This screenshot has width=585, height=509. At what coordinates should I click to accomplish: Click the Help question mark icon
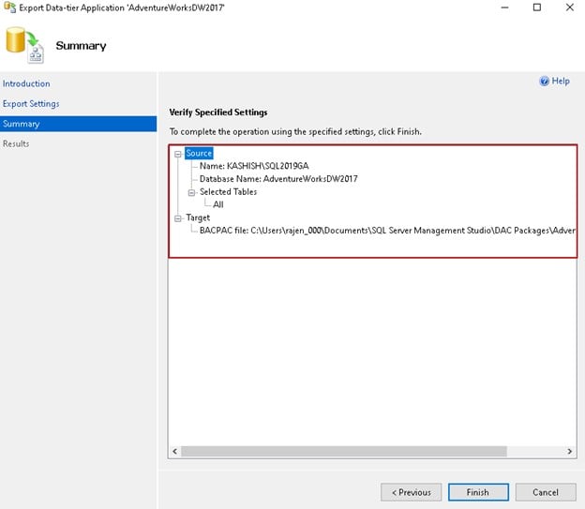[544, 82]
